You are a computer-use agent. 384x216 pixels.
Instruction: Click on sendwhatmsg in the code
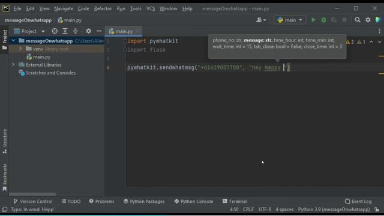[x=176, y=67]
